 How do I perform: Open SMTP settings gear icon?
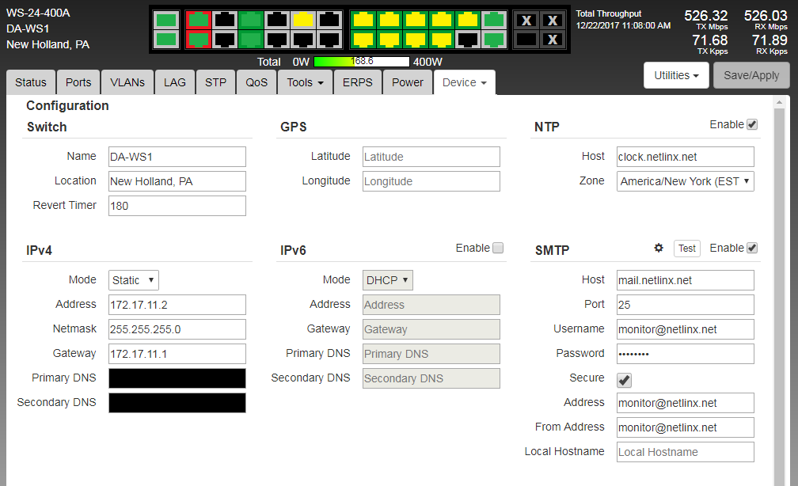659,248
